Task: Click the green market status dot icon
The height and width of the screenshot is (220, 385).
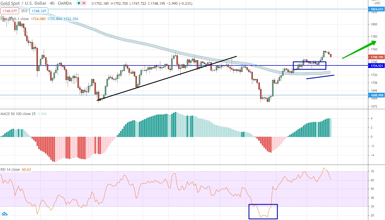Action: click(79, 4)
